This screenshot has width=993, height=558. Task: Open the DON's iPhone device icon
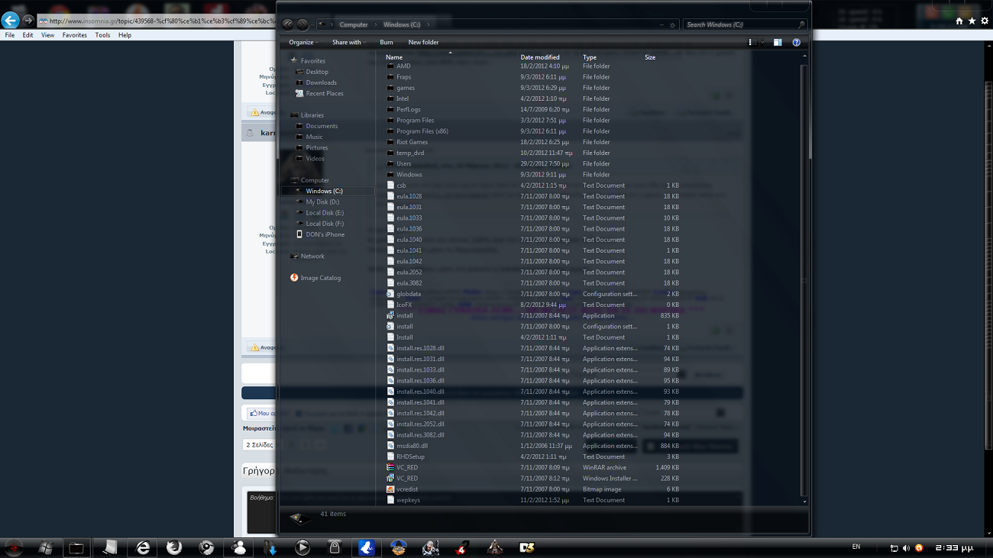tap(299, 234)
